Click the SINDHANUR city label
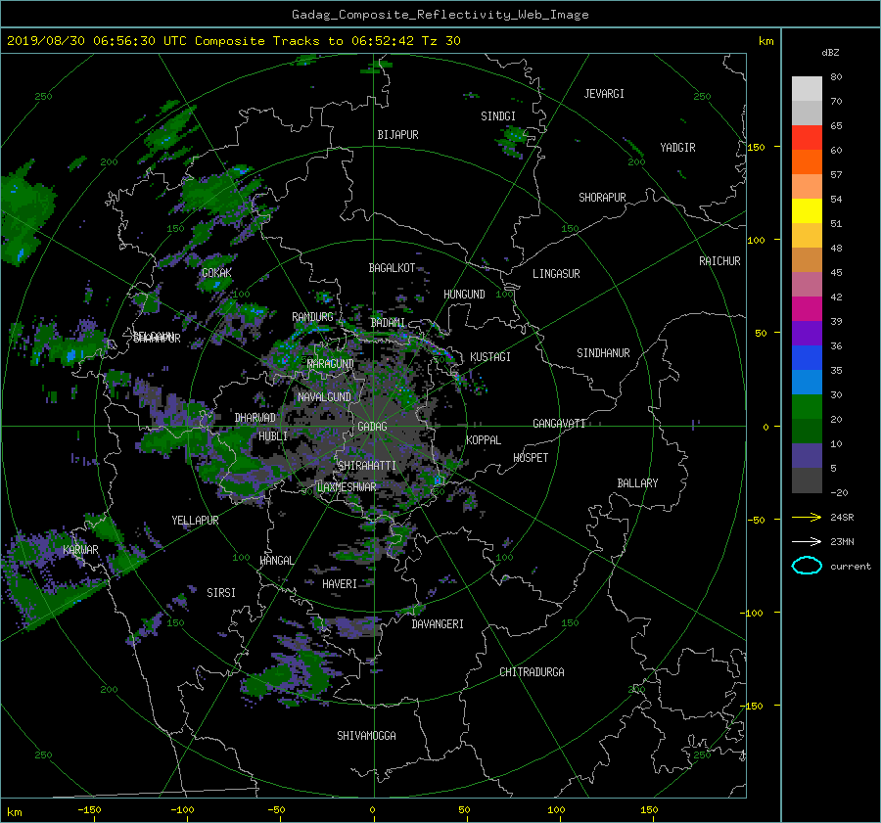 pyautogui.click(x=603, y=353)
